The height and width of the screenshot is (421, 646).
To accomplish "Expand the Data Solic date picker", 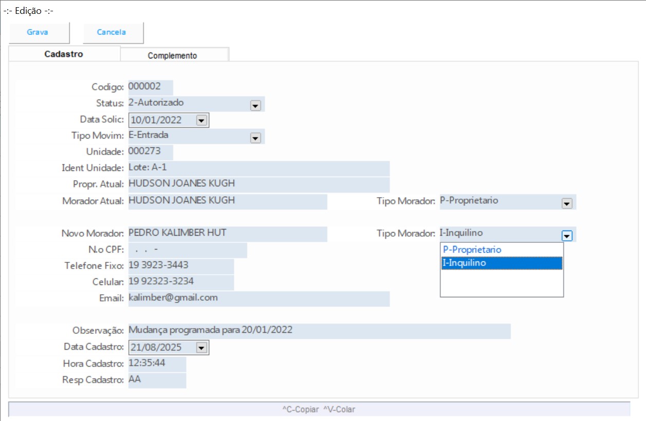I will coord(201,120).
